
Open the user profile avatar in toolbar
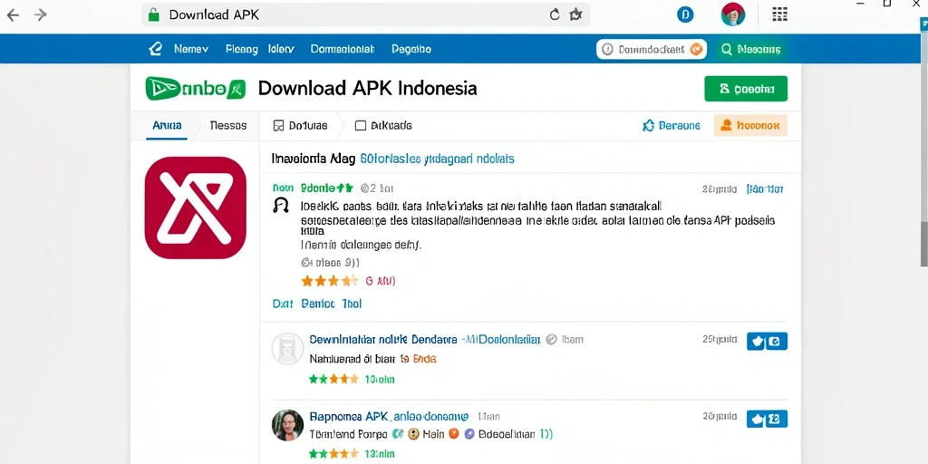(x=732, y=14)
